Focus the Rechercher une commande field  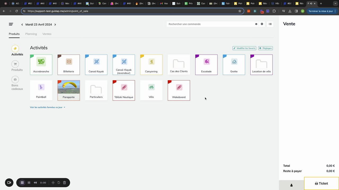[x=211, y=24]
